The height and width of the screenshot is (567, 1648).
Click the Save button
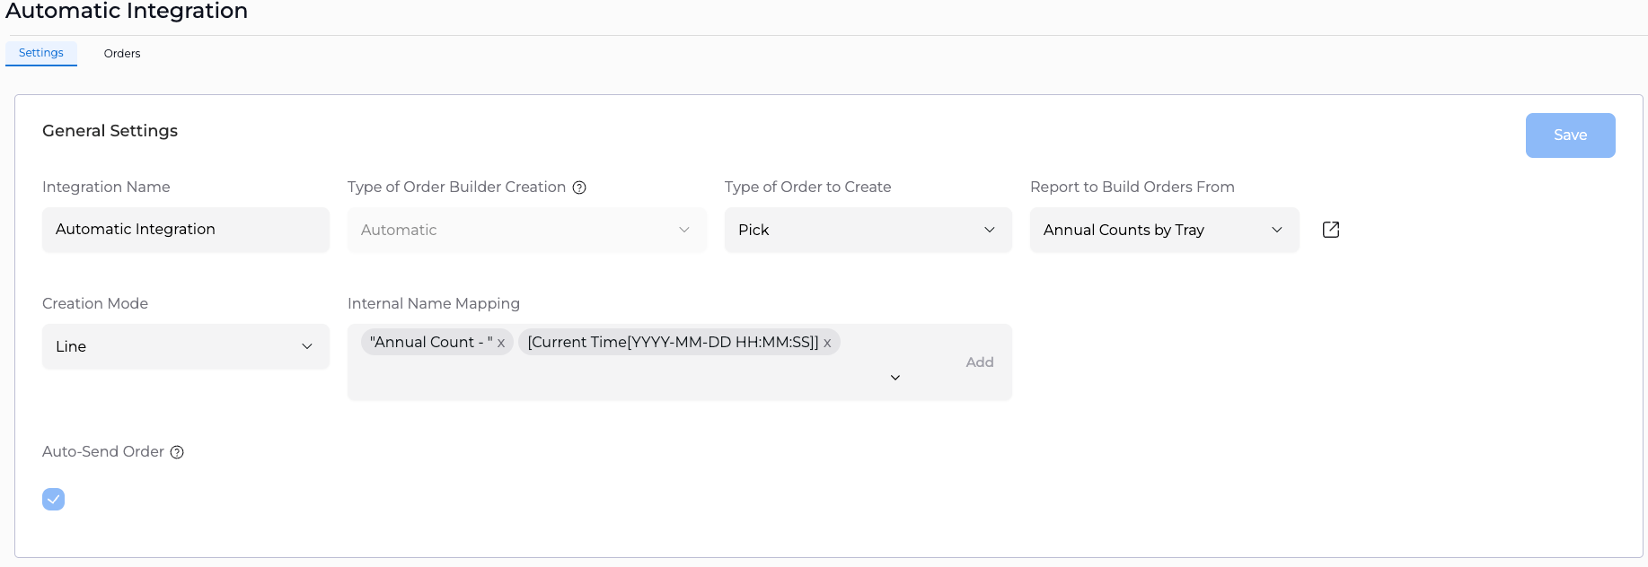pyautogui.click(x=1570, y=135)
